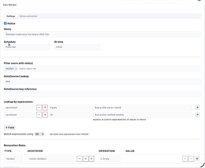Remove the medlem role tag
The height and width of the screenshot is (168, 205).
(16, 69)
